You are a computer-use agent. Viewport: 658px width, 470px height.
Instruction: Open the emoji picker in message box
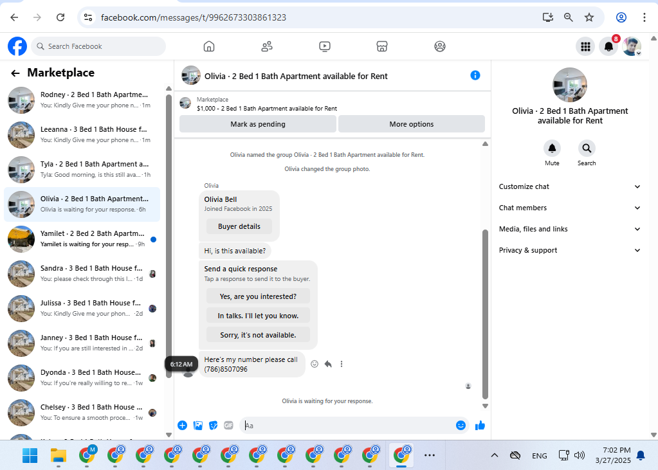pos(461,426)
